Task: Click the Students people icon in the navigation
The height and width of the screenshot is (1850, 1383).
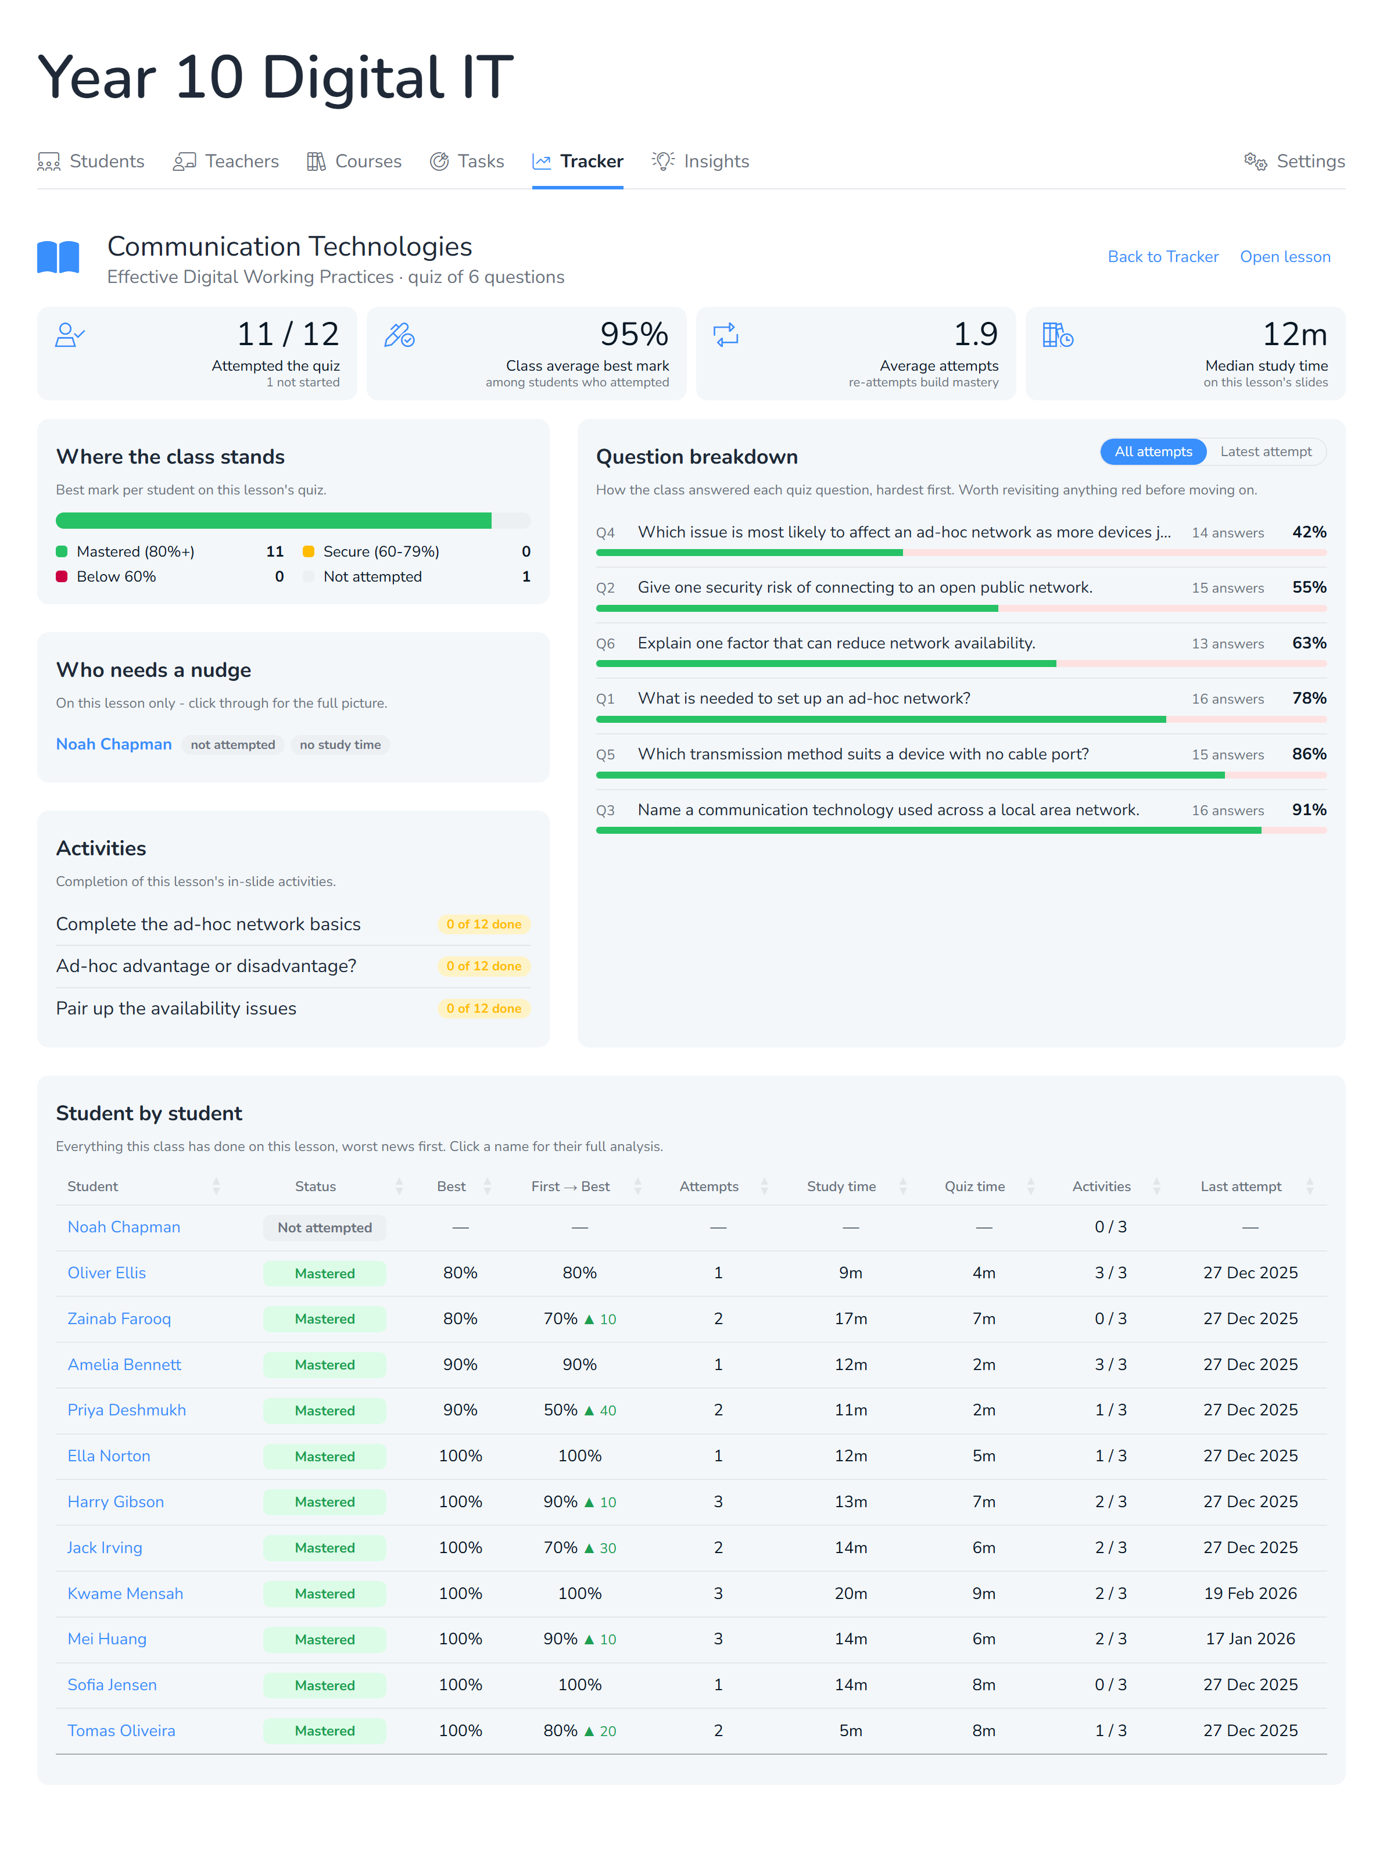Action: click(49, 162)
